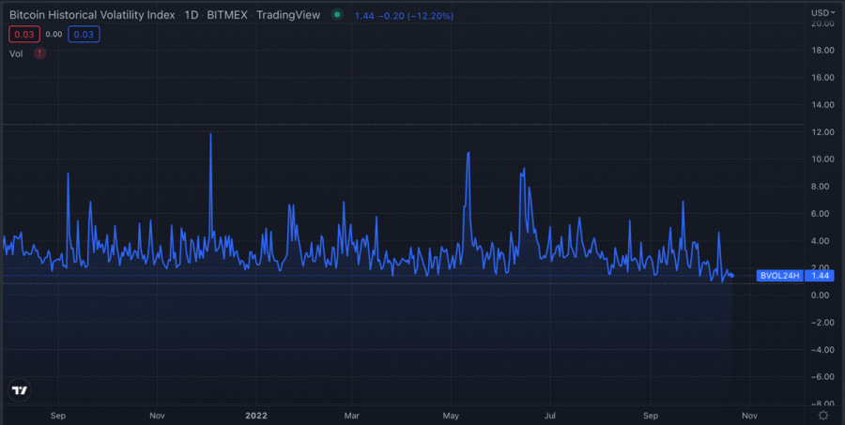
Task: Click the 0.00 spread value between price boxes
Action: coord(54,35)
